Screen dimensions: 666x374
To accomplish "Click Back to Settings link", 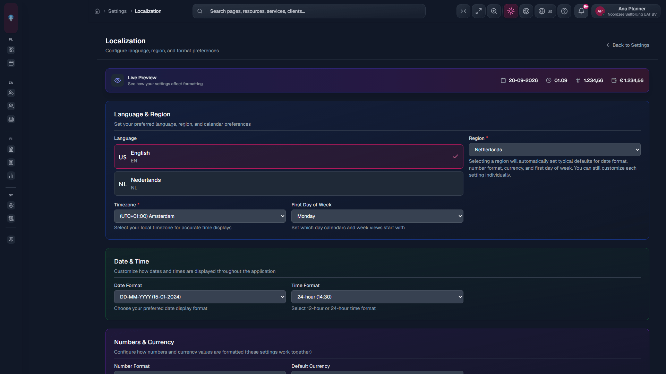I will point(627,45).
